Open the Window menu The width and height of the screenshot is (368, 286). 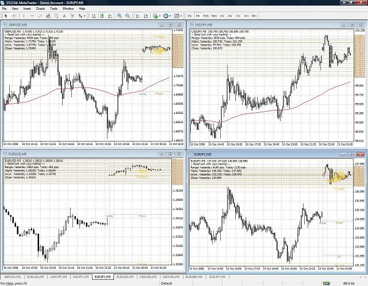click(x=68, y=9)
